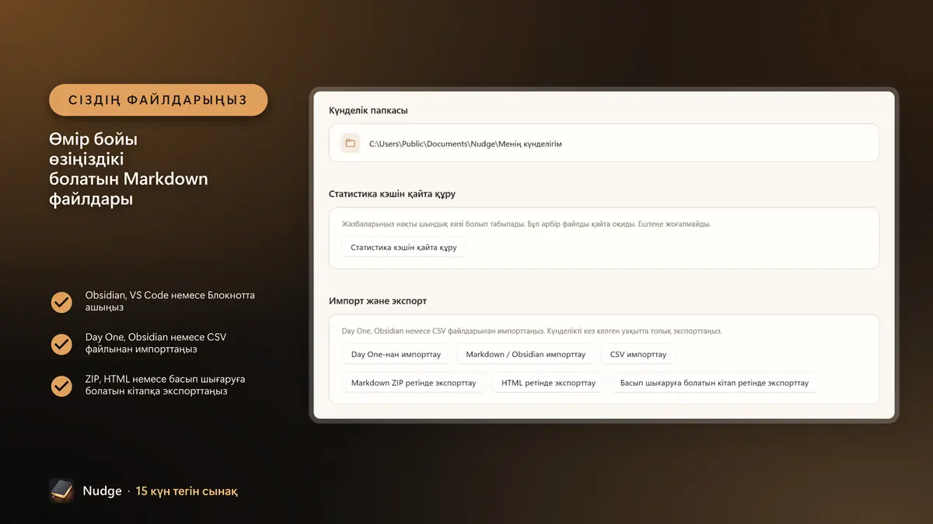
Task: Click the 'Күнделік папкасы' section heading
Action: click(369, 110)
